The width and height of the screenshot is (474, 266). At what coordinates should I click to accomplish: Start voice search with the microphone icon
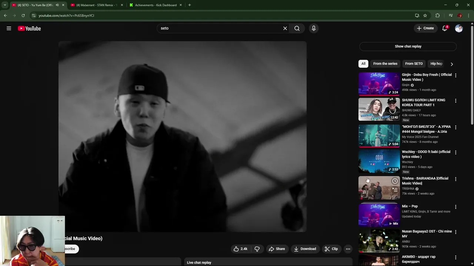[314, 28]
